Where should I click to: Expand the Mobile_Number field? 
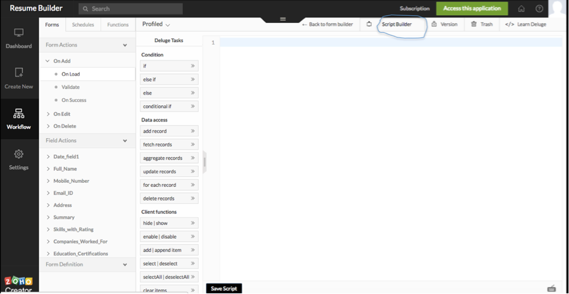coord(48,181)
